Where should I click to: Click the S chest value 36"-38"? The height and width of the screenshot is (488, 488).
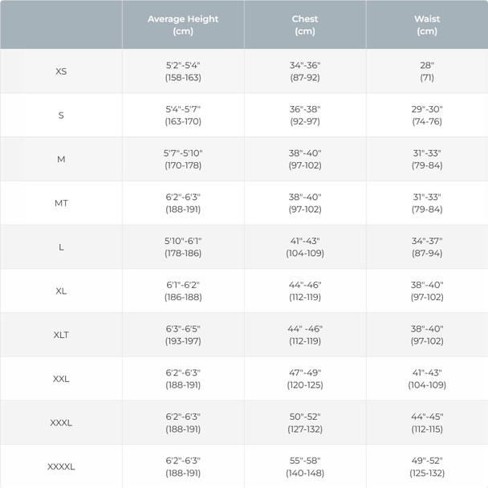(x=305, y=109)
